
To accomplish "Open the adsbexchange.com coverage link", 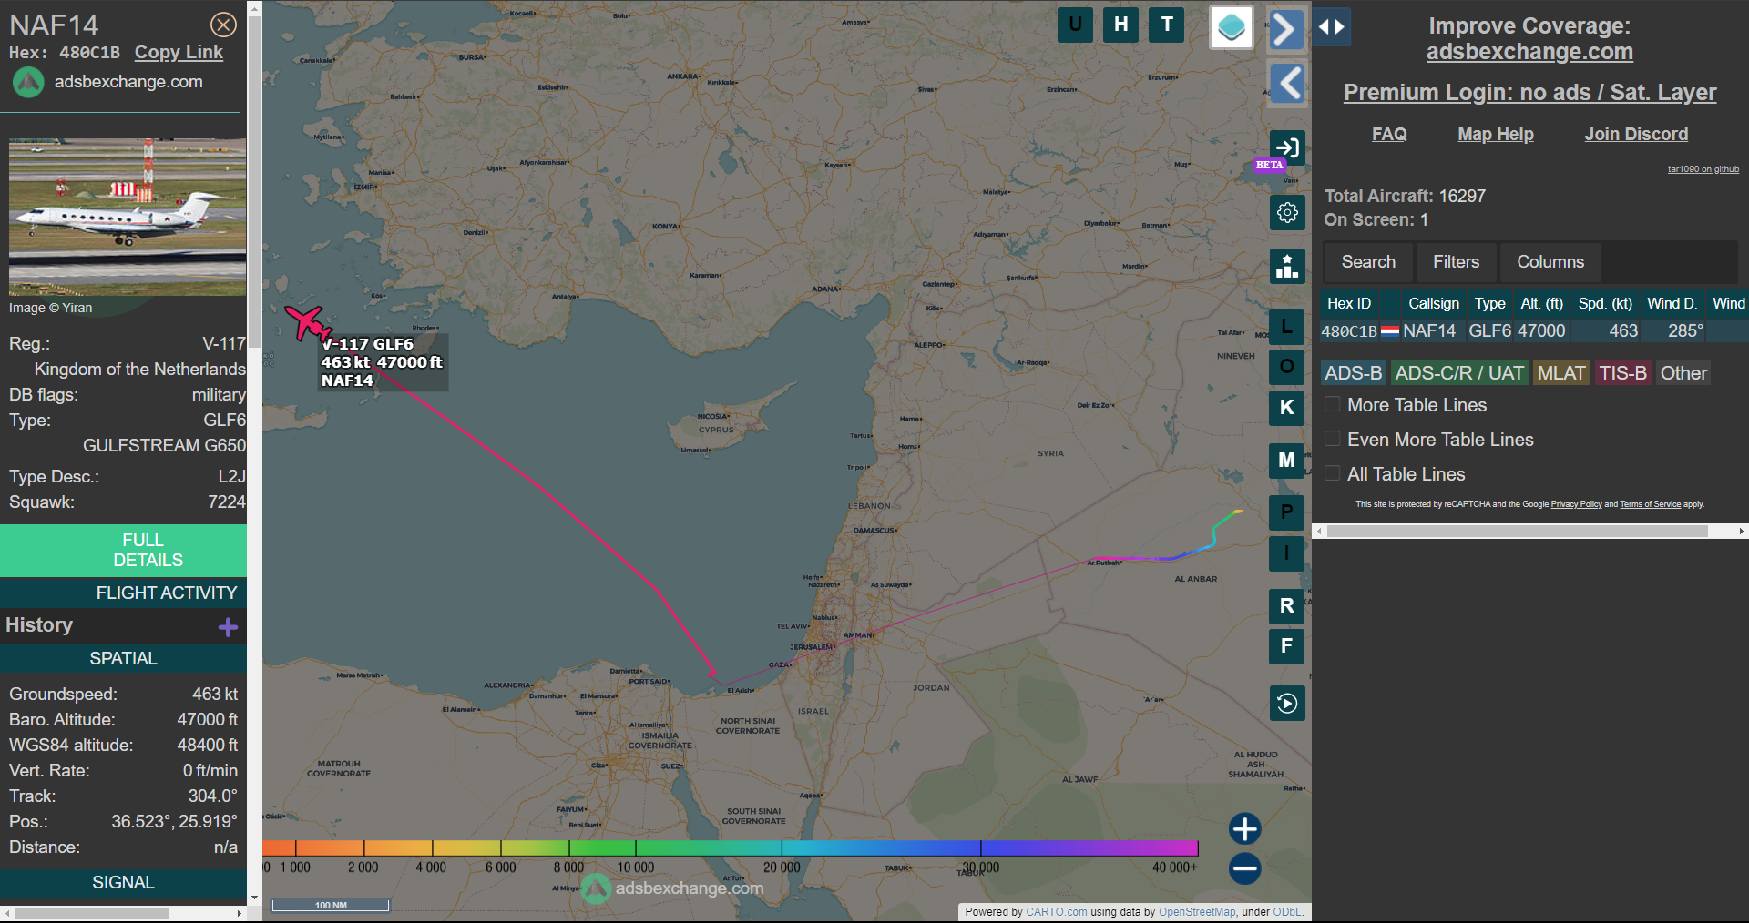I will click(1529, 52).
